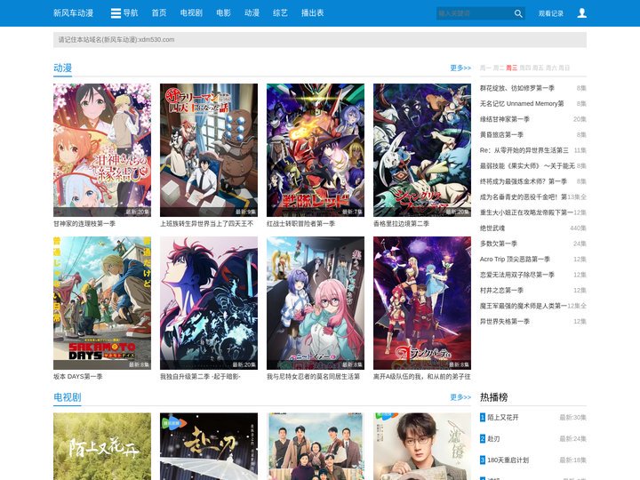
Task: Click title text 甘神家的连理枝第一季
Action: pyautogui.click(x=84, y=224)
